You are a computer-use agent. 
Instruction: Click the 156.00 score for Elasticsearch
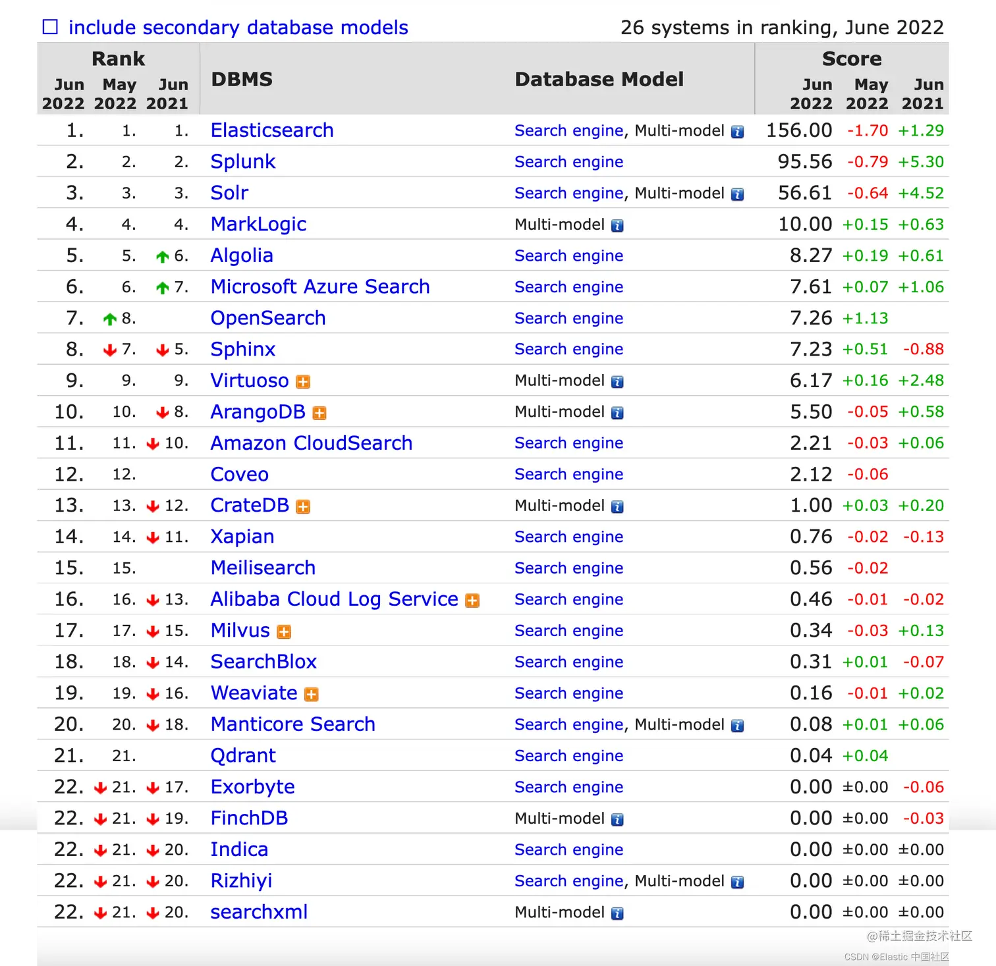click(799, 130)
